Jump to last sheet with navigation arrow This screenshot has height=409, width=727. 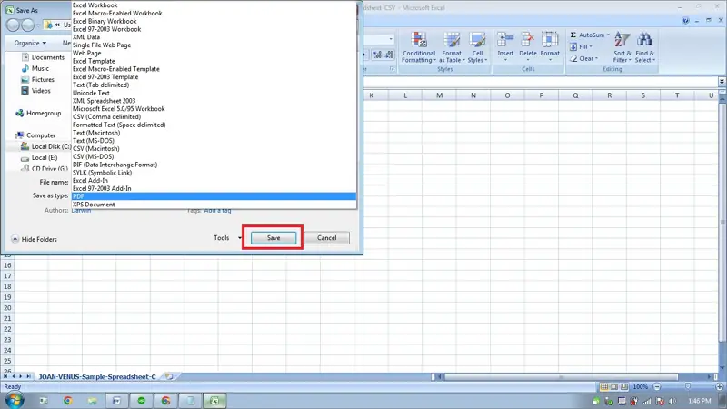[28, 376]
